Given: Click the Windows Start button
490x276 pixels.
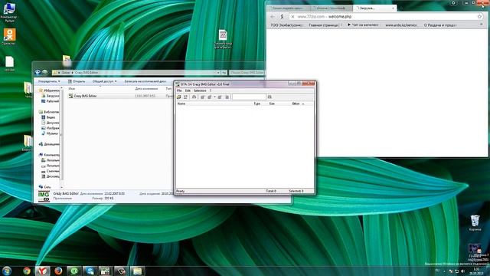Looking at the screenshot, I should coord(7,271).
